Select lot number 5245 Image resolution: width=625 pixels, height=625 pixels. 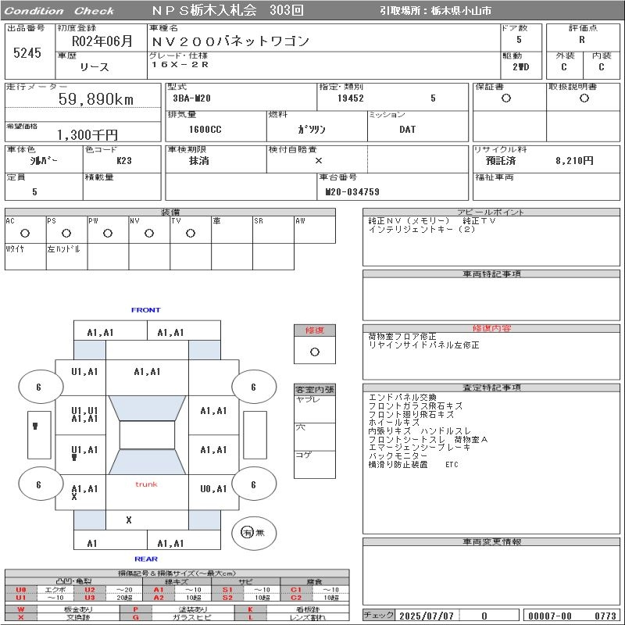[27, 53]
